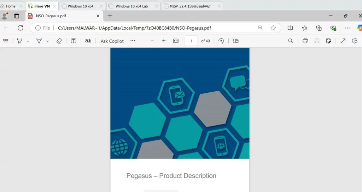Viewport: 362px width, 192px height.
Task: Click the Ask Copilot button
Action: [112, 41]
